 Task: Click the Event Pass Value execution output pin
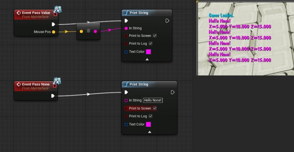pos(53,24)
